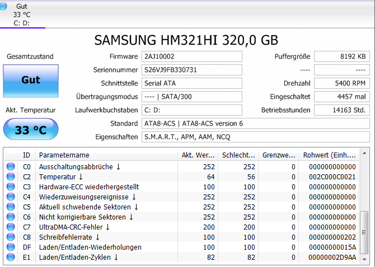Click the Eigenschaften field S.M.A.R.T., APM, AAM, NCQ
375x267 pixels.
click(256, 137)
